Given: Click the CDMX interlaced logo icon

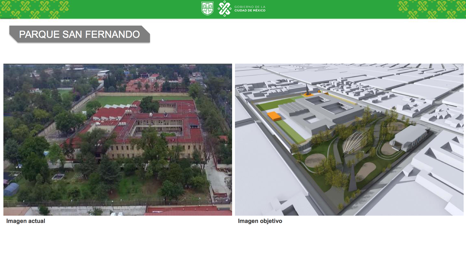Looking at the screenshot, I should coord(225,9).
